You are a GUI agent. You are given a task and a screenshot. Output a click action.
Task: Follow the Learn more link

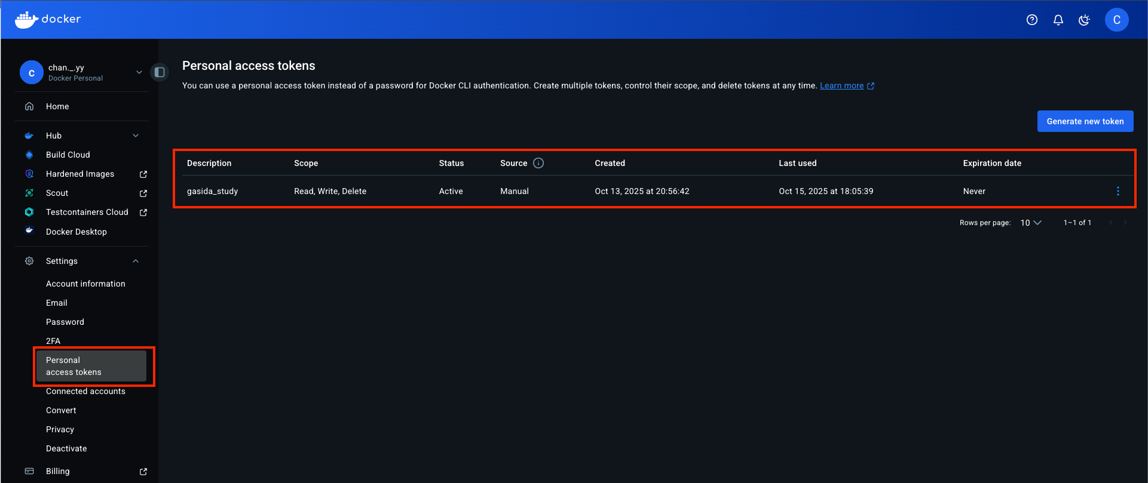841,85
